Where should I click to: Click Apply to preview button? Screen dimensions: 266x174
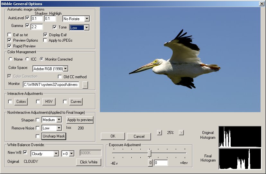pos(80,120)
